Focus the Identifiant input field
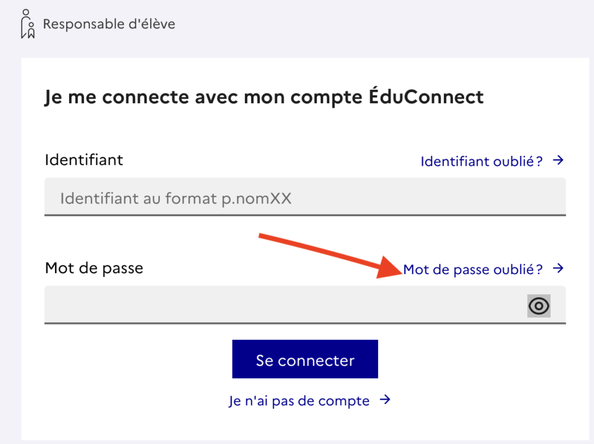This screenshot has width=594, height=444. click(x=305, y=197)
